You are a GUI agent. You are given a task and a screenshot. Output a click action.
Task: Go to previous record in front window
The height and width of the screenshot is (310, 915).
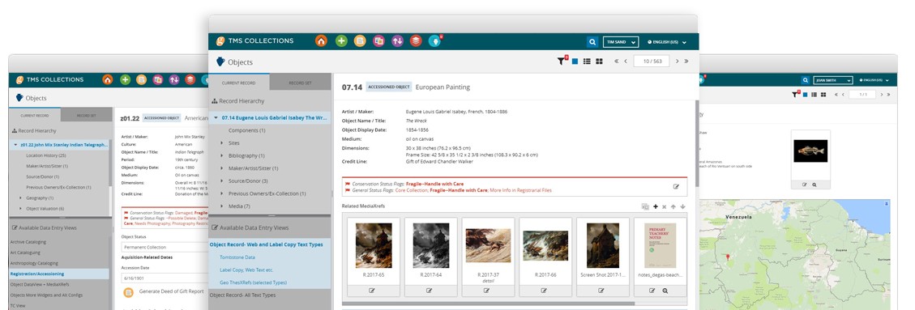click(x=626, y=62)
